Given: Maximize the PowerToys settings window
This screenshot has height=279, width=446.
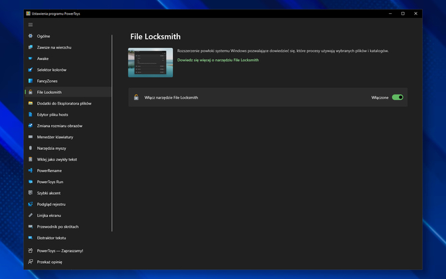Looking at the screenshot, I should click(x=403, y=13).
